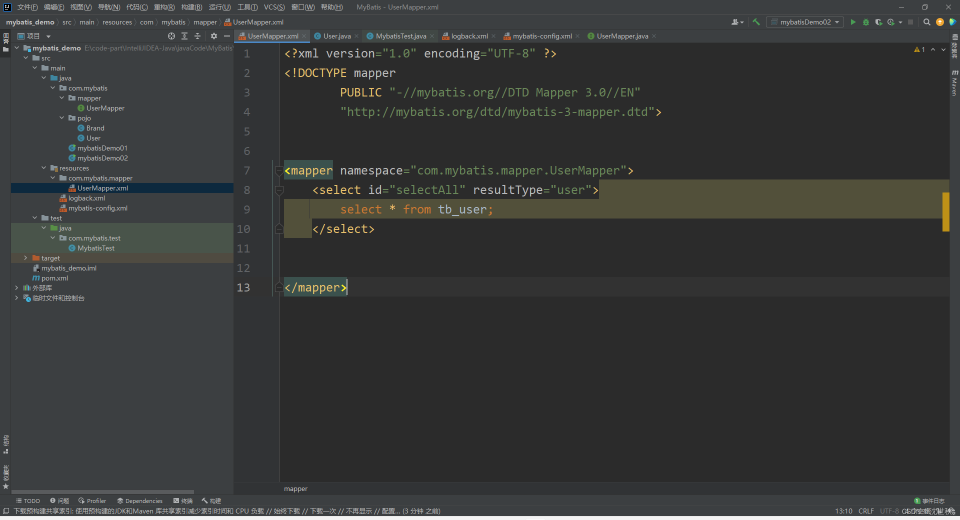Switch to the mybatis-config.xml tab
This screenshot has width=960, height=520.
coord(542,36)
